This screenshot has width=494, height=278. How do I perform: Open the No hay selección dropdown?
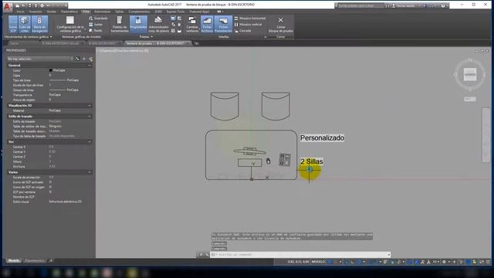click(40, 59)
